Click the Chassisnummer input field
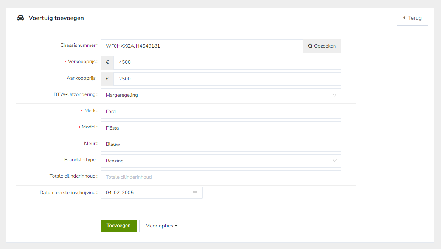 coord(202,46)
